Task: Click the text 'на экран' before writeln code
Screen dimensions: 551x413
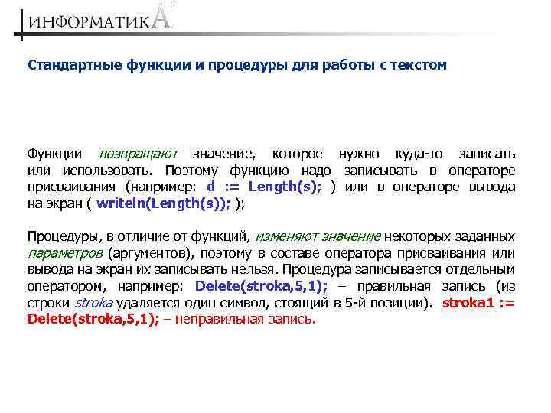Action: [x=55, y=203]
